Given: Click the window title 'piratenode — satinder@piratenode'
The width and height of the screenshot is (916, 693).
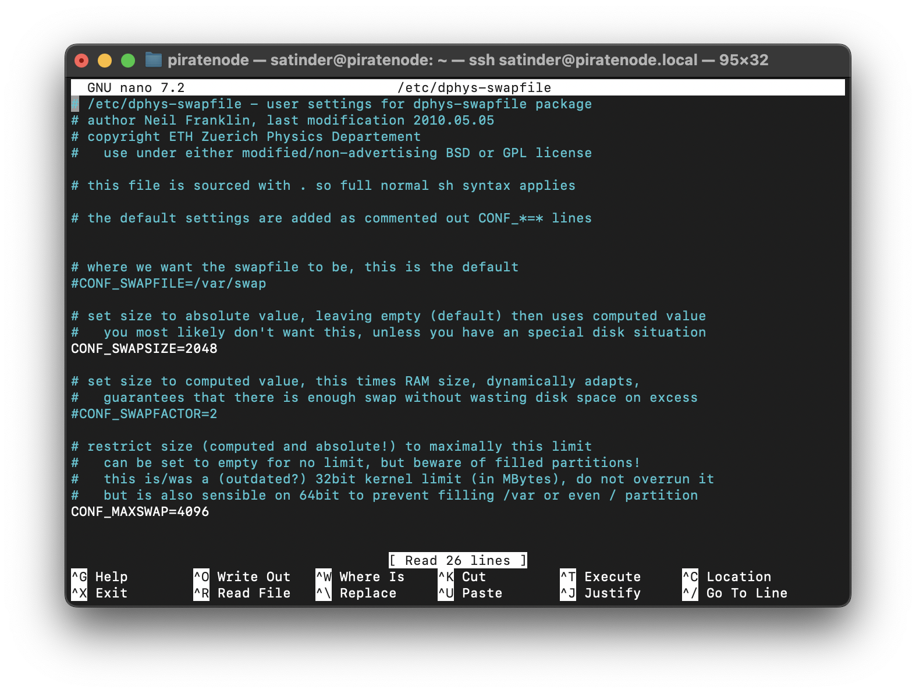Looking at the screenshot, I should click(468, 60).
